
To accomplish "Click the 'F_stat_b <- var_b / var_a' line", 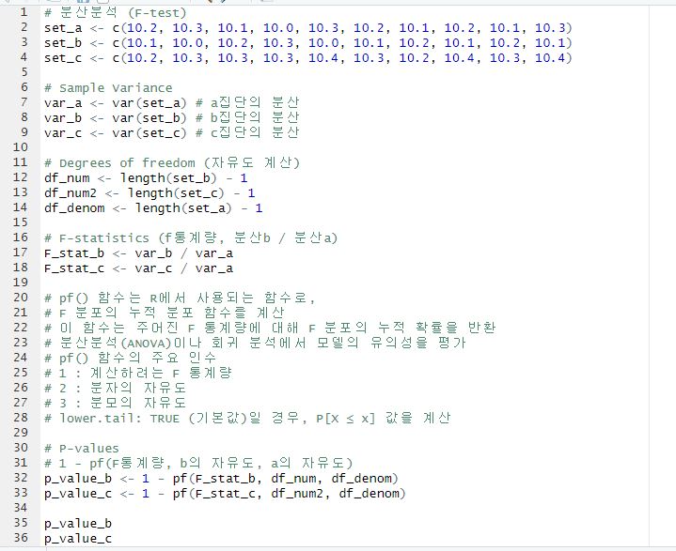I will 138,253.
